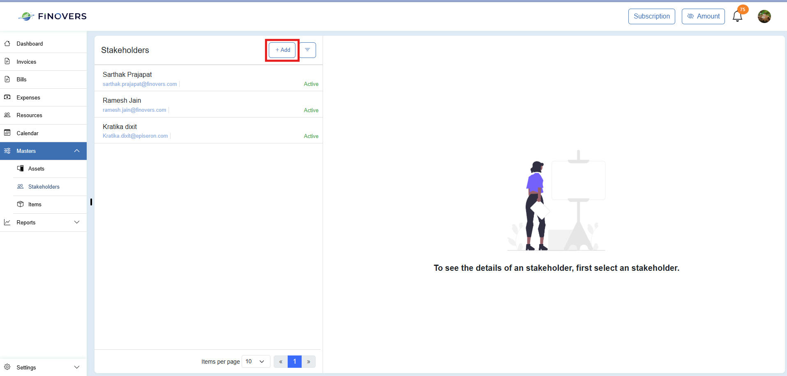Expand the Settings section
787x376 pixels.
[43, 367]
